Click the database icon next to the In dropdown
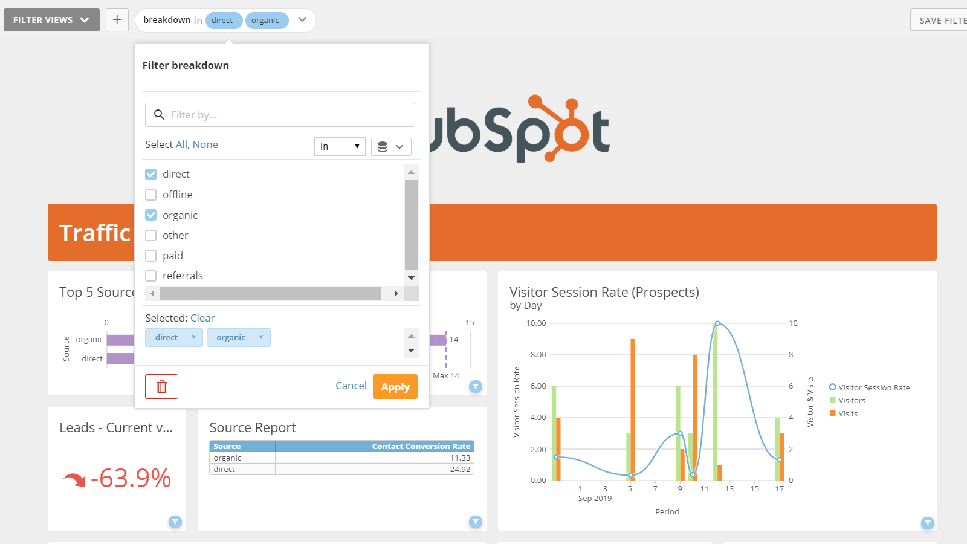Screen dimensions: 967x544 391,146
